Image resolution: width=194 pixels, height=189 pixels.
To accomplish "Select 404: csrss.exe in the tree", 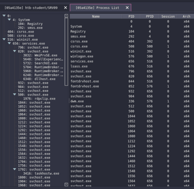I will (21, 31).
